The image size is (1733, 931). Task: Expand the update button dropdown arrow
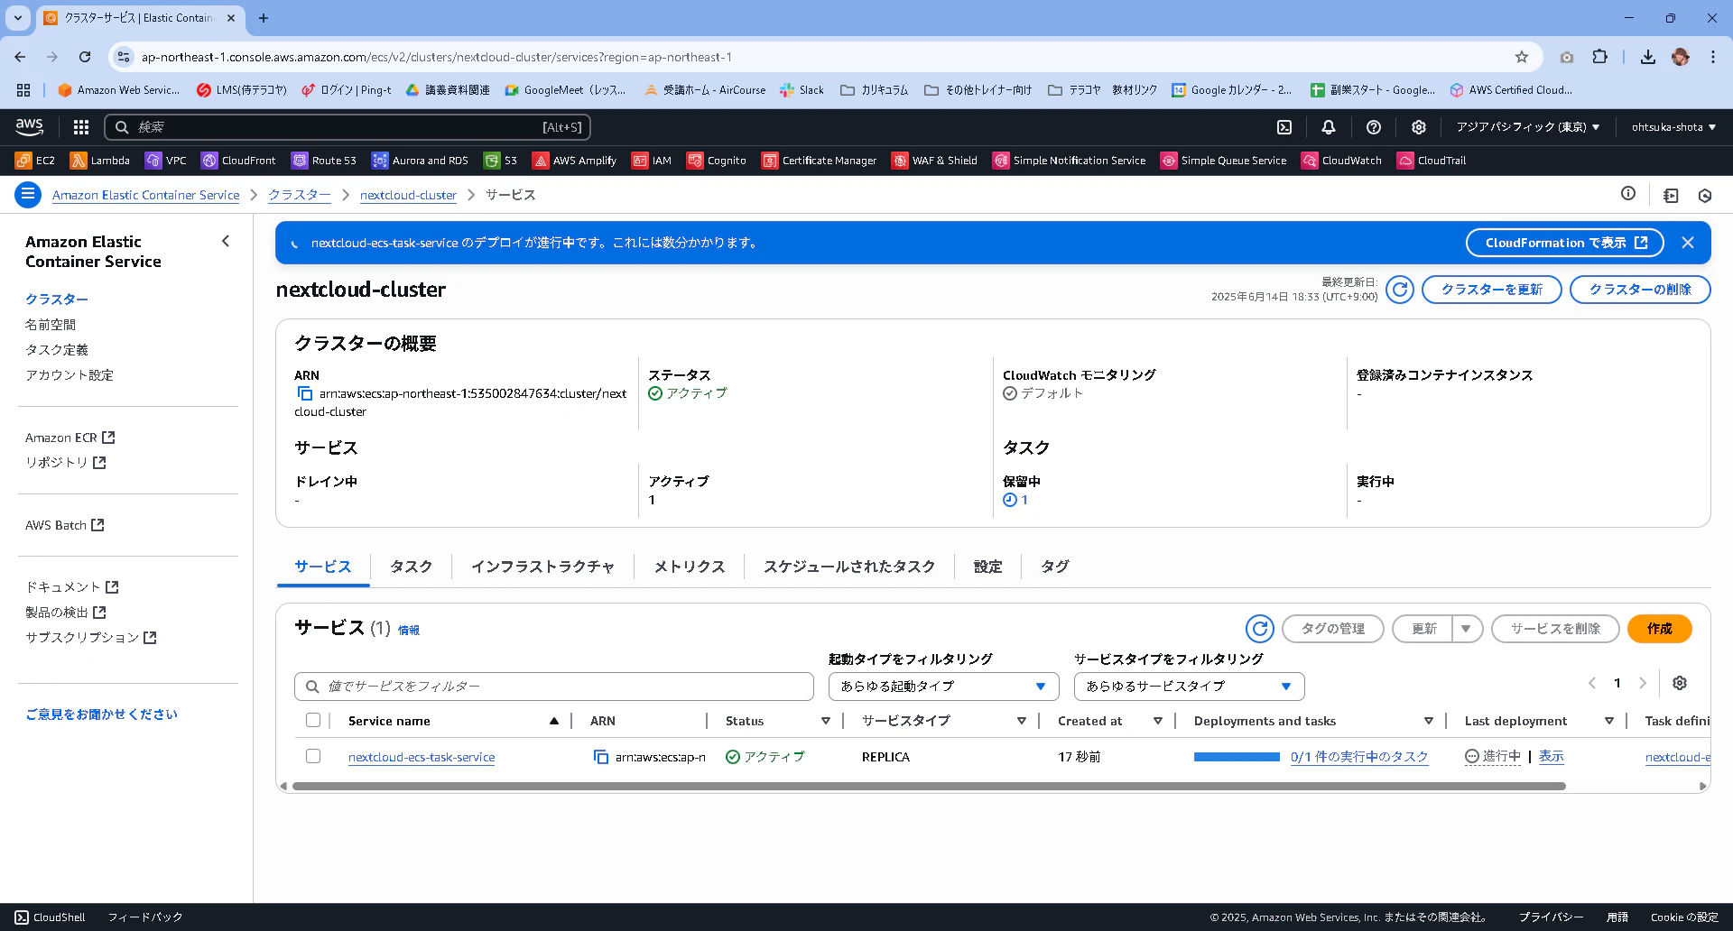(x=1467, y=629)
